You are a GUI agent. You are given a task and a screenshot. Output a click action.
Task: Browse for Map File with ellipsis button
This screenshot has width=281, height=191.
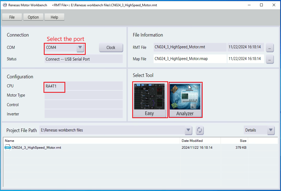pos(270,59)
